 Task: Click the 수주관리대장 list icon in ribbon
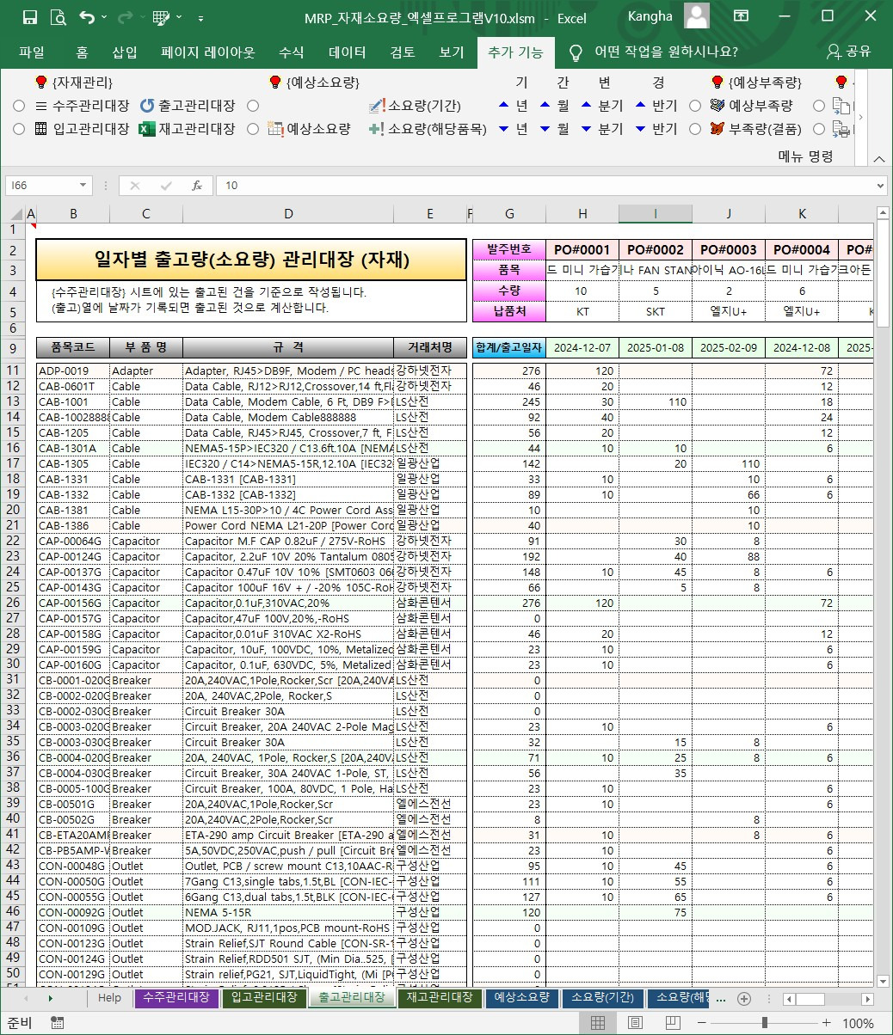tap(40, 106)
